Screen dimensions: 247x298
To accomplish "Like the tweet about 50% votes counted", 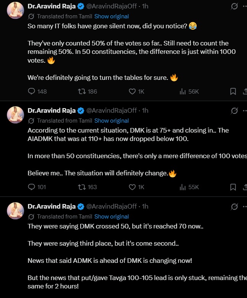I will [137, 91].
